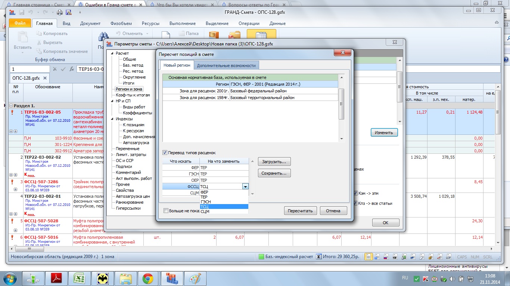Toggle the Кпз -> все статьи checkbox
510x286 pixels.
coord(355,203)
